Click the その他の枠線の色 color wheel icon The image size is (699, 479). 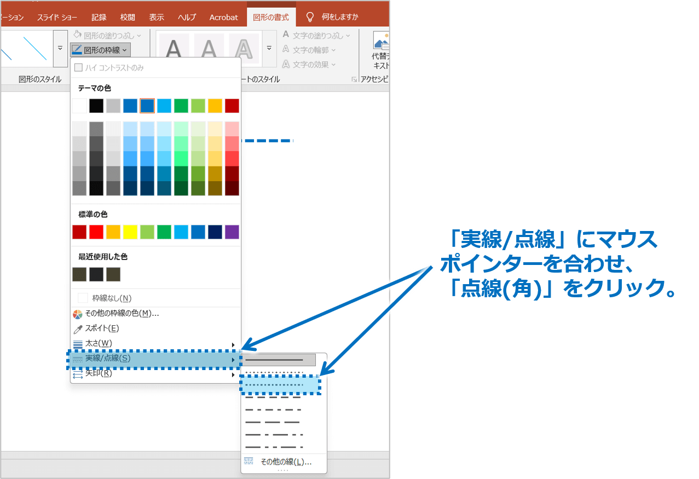click(x=78, y=314)
